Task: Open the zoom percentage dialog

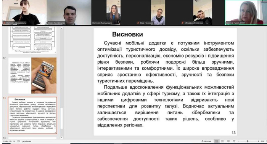Action: (262, 141)
